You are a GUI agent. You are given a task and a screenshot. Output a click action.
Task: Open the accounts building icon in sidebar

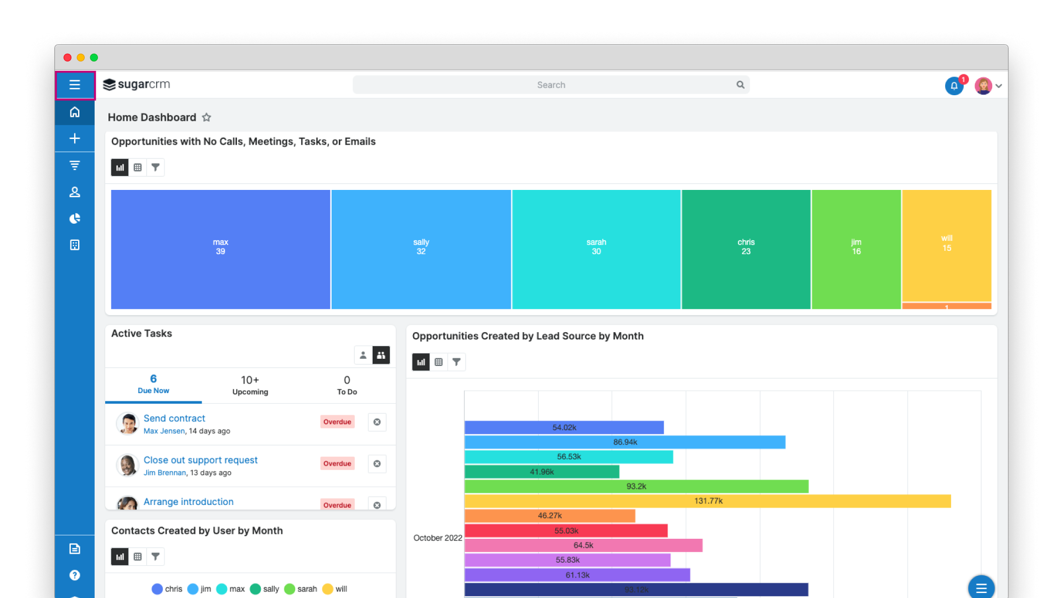pyautogui.click(x=75, y=245)
